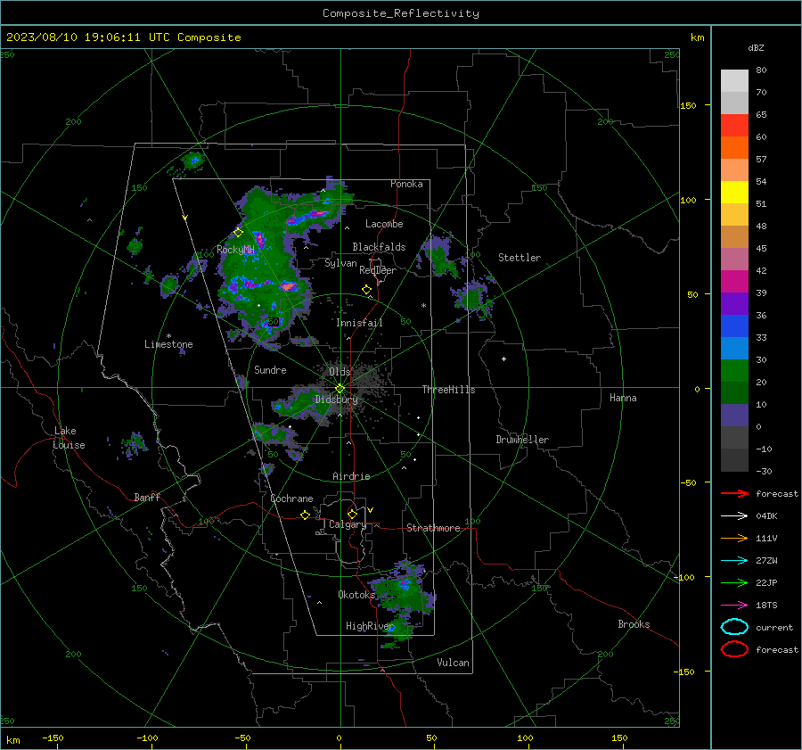Click the Calgary city label
Viewport: 802px width, 750px height.
(x=348, y=524)
